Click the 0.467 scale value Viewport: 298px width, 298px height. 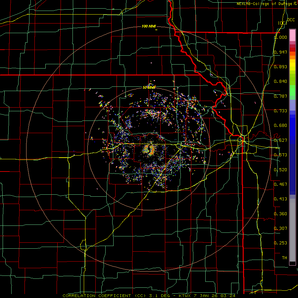coord(280,184)
